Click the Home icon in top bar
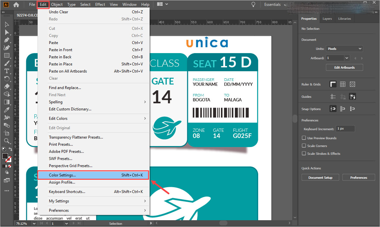 click(x=16, y=5)
